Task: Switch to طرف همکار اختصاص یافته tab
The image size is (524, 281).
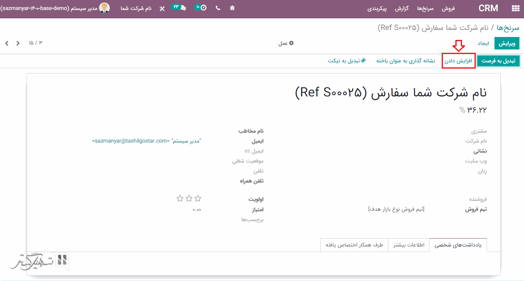Action: point(354,245)
